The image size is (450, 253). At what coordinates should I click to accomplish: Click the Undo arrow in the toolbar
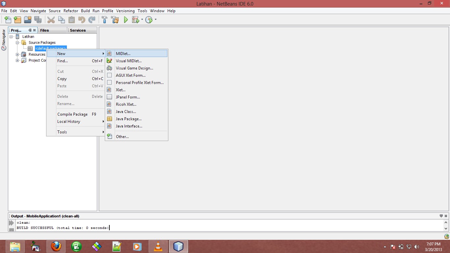82,20
